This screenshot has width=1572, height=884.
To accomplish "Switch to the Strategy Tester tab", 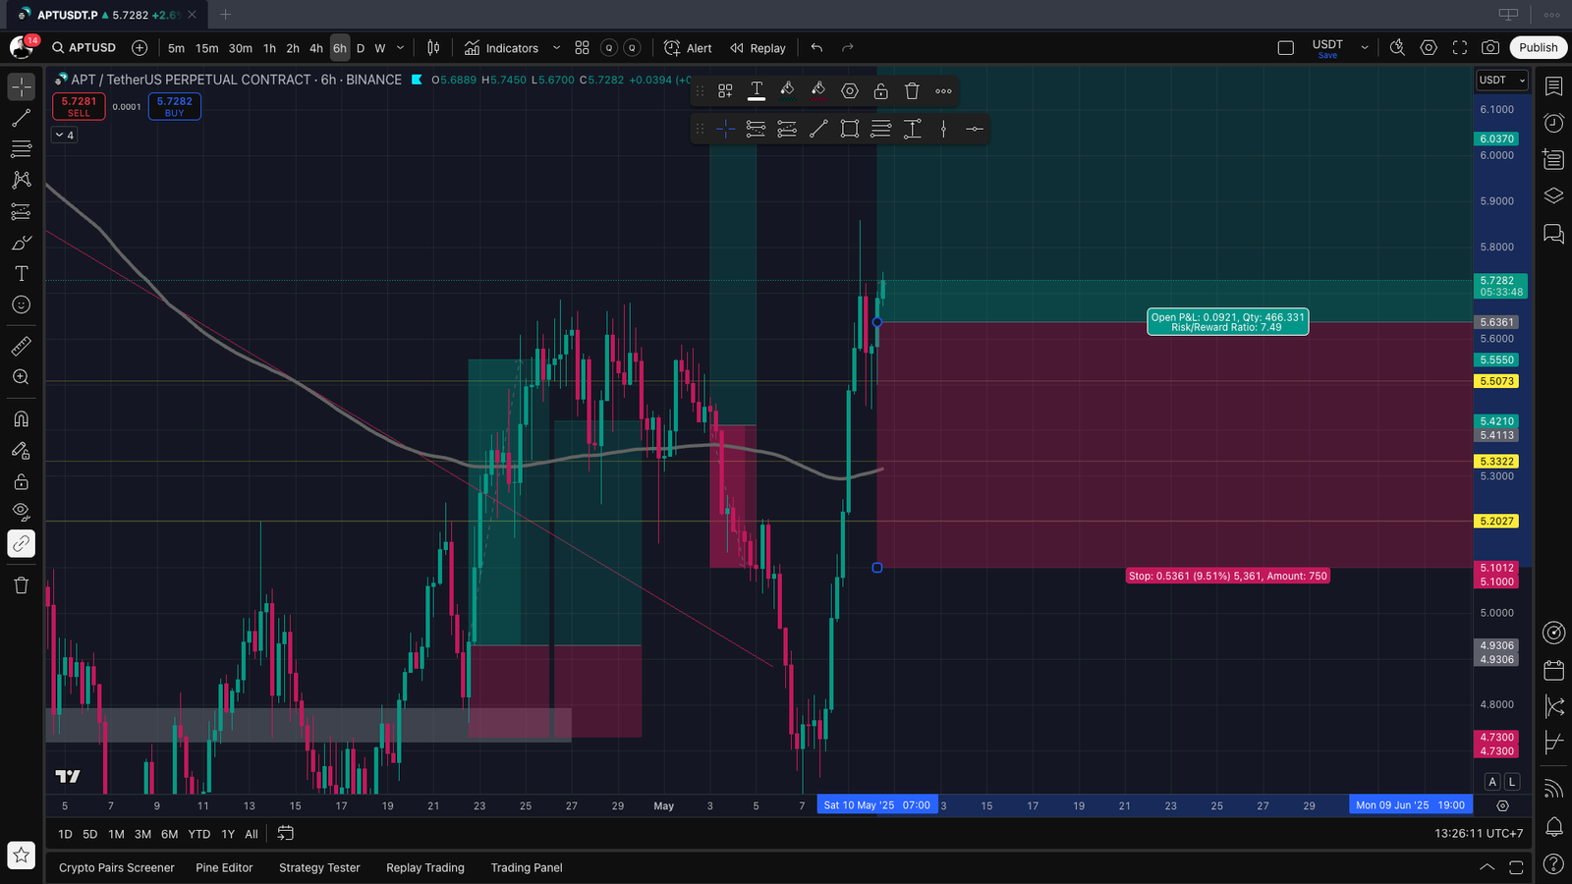I will coord(319,868).
